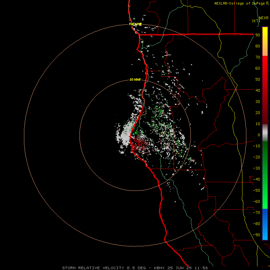Click the KT units label above colorbar
The image size is (270, 270).
256,21
